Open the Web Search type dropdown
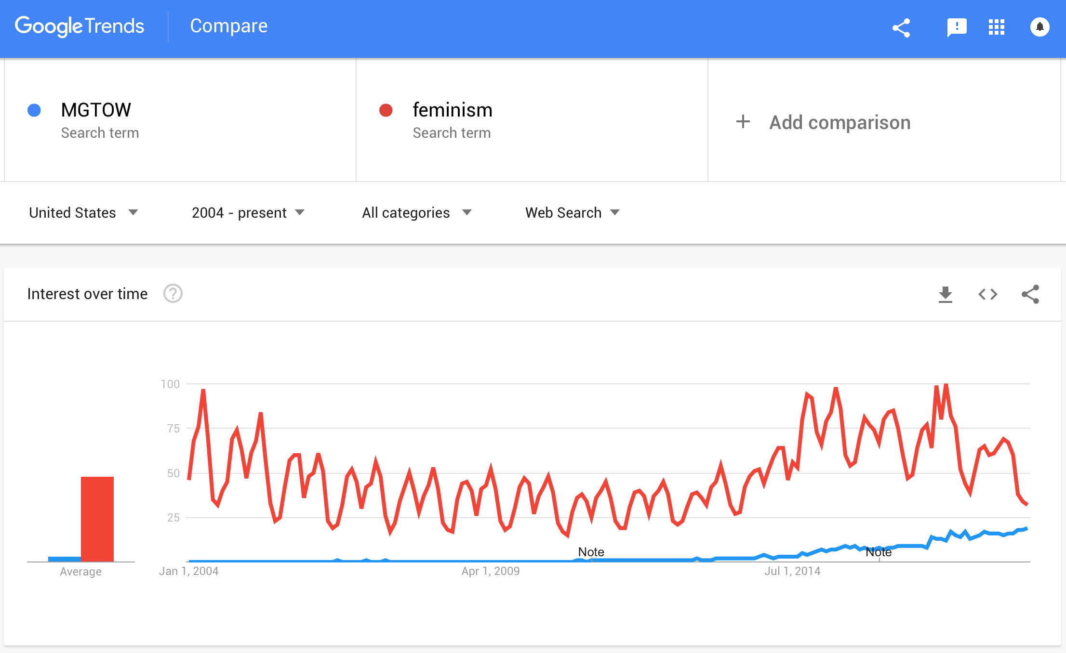Viewport: 1066px width, 653px height. 572,212
